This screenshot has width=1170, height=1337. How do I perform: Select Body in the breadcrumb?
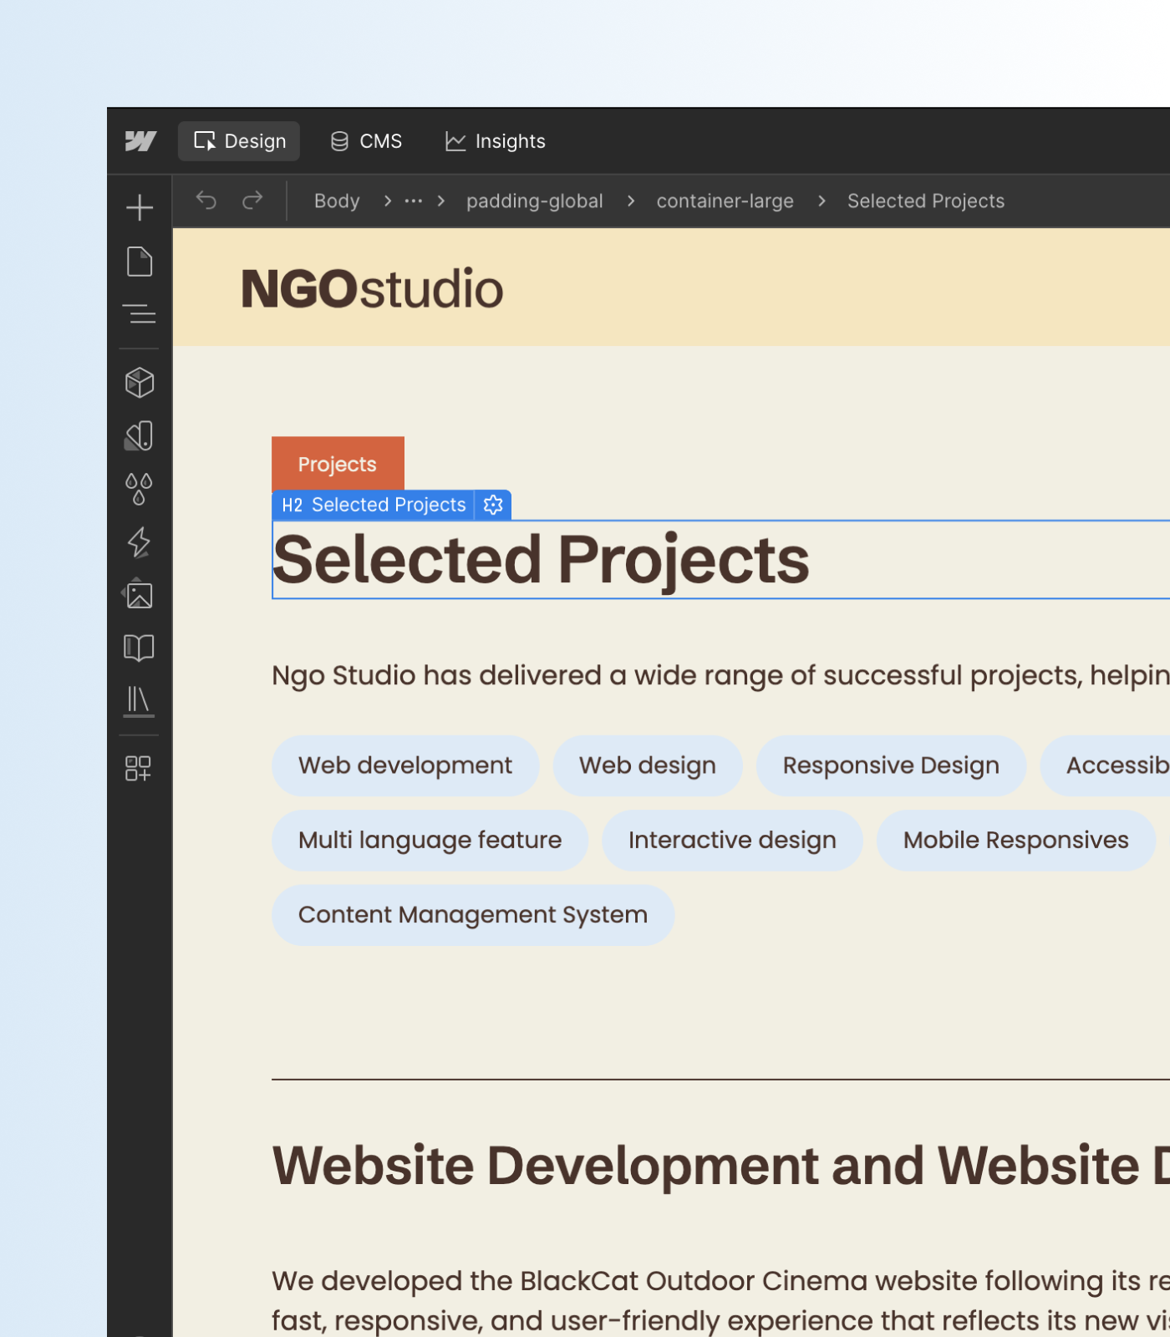pyautogui.click(x=337, y=201)
